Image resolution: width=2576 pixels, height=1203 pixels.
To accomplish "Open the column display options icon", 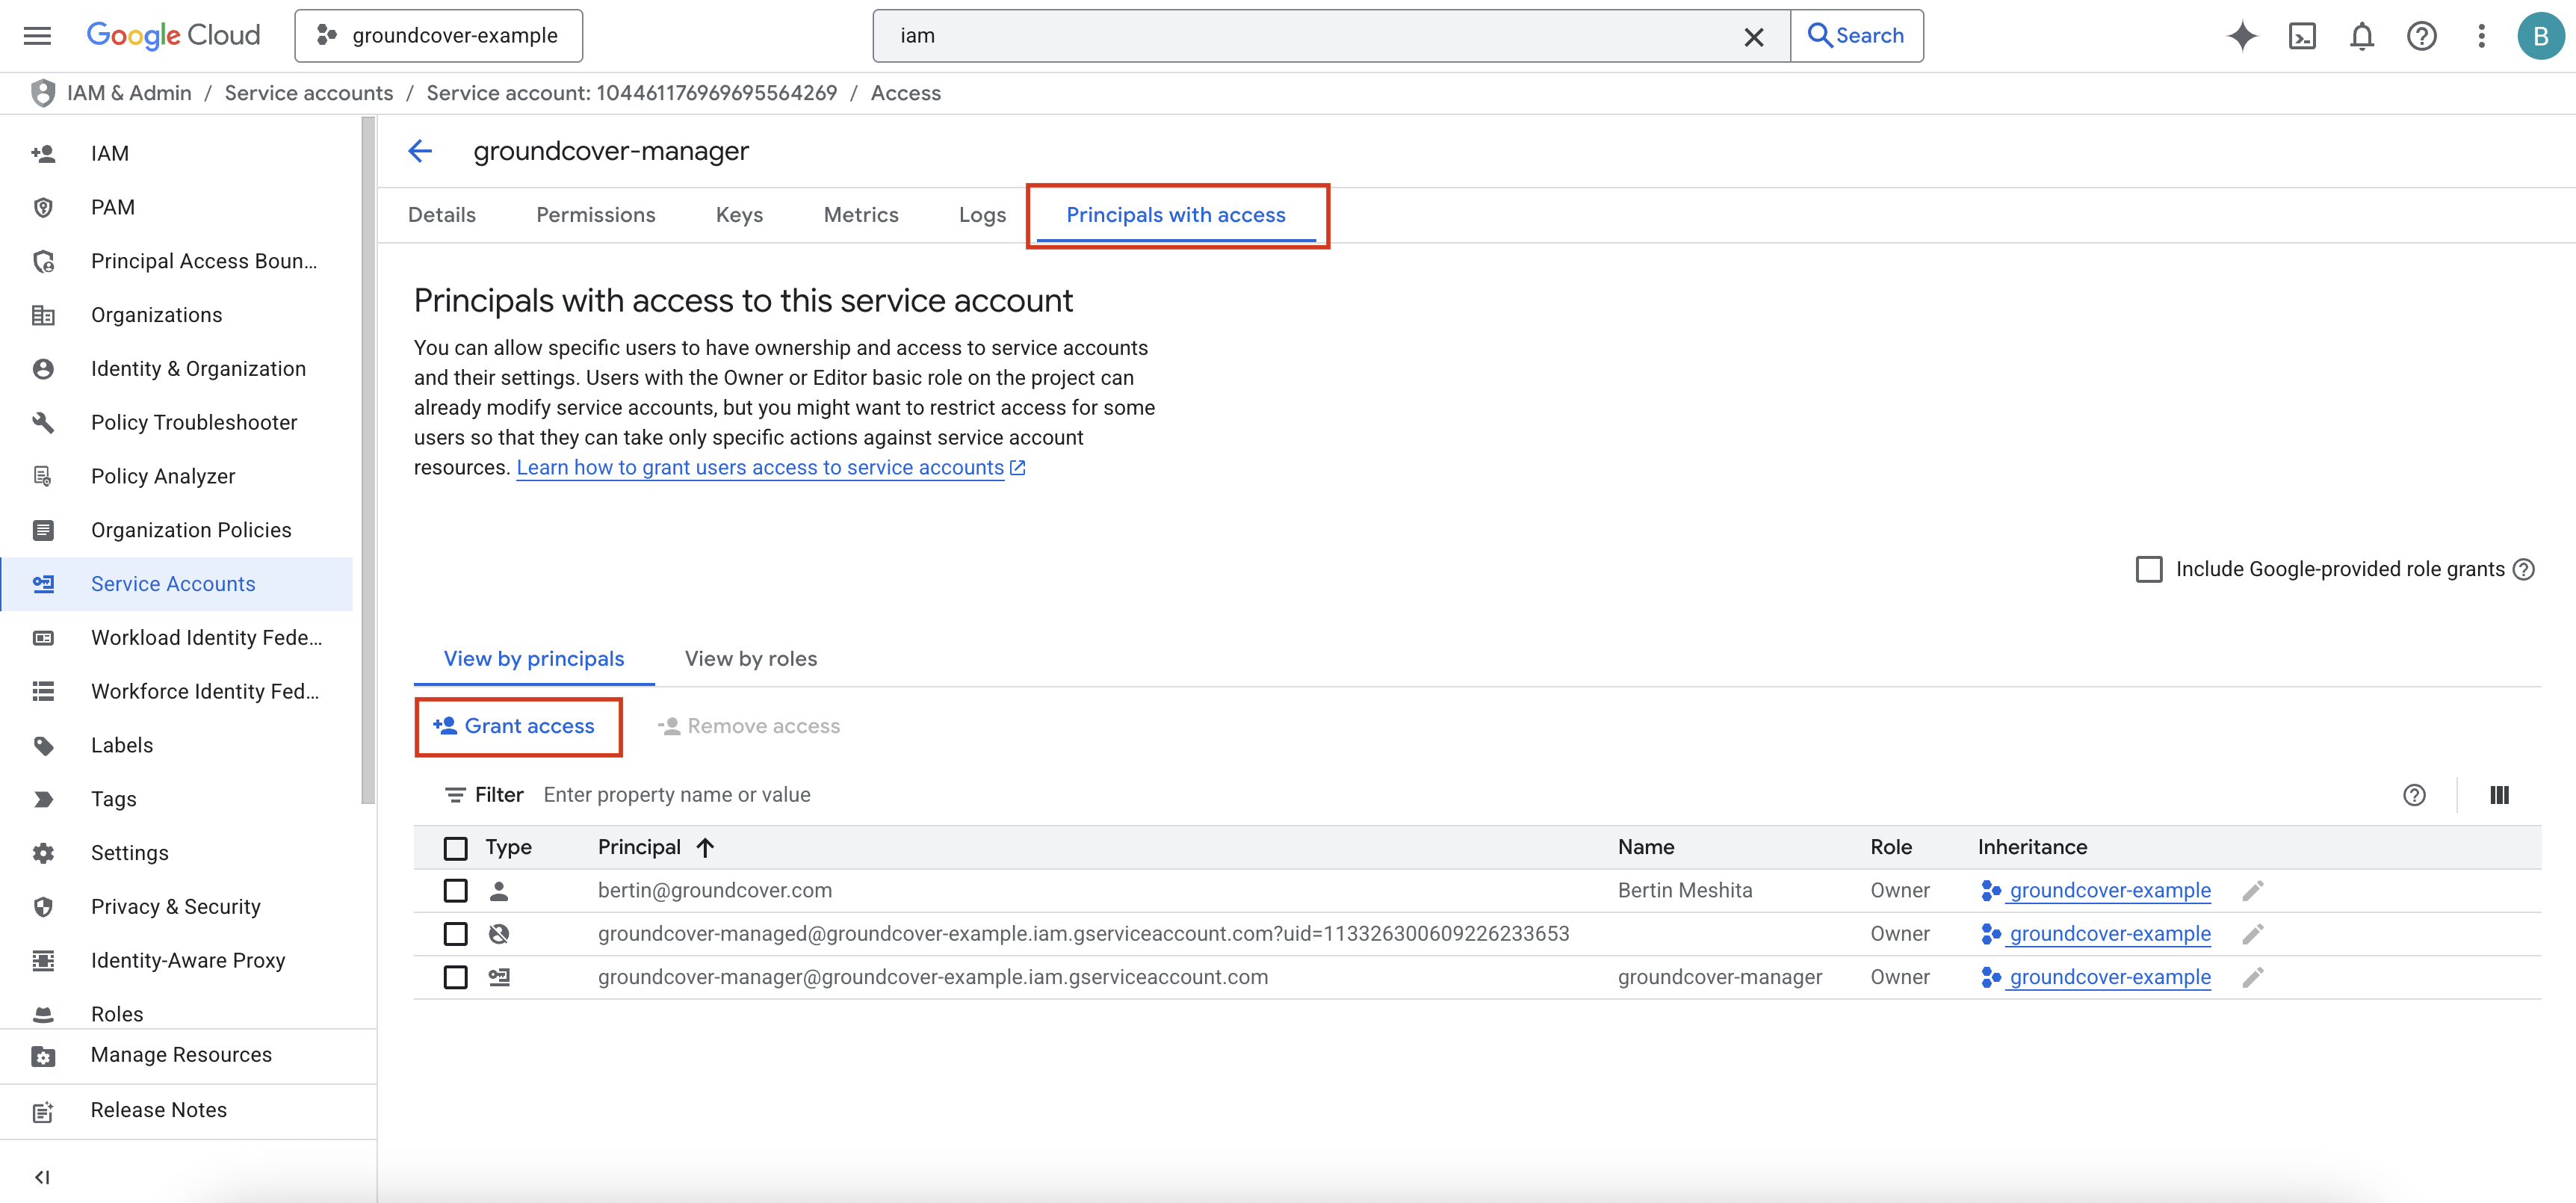I will click(x=2499, y=795).
